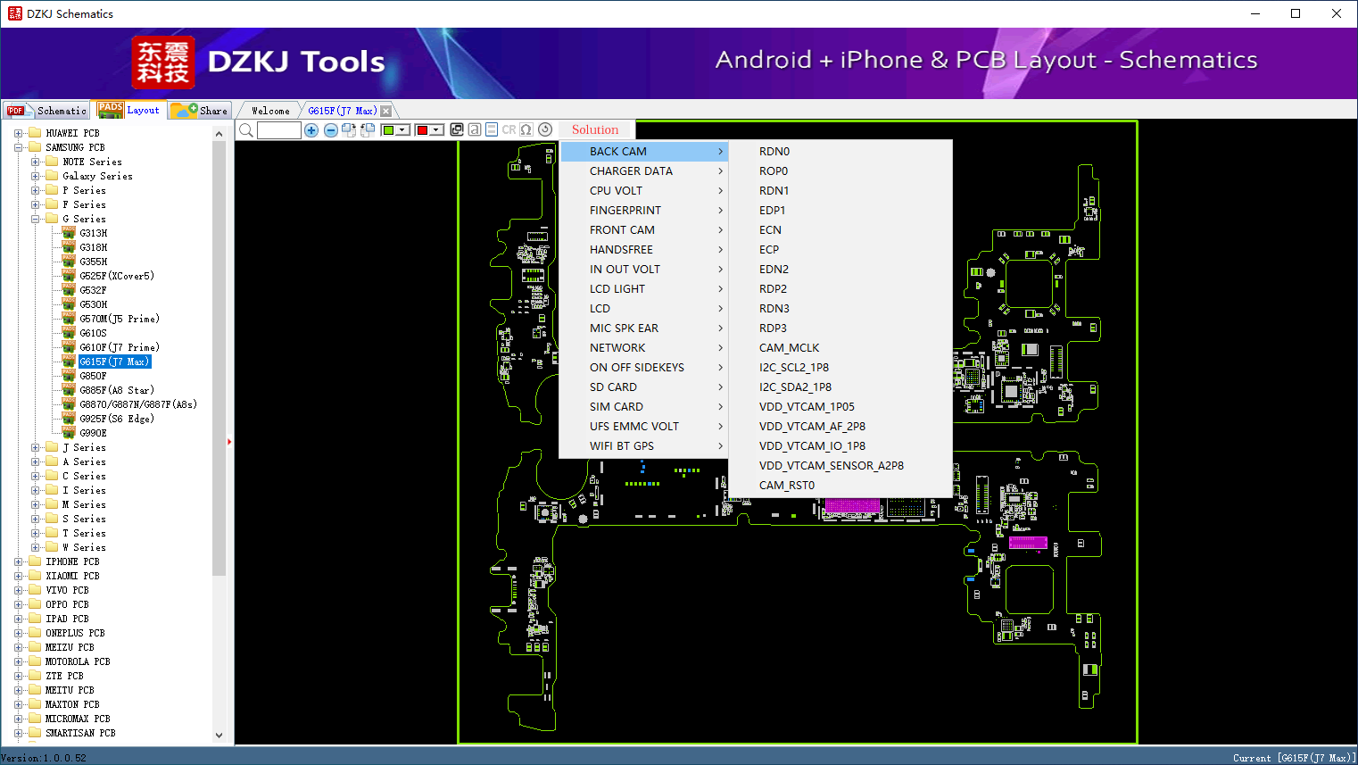Click the folder icon of IPHONE PCB
This screenshot has width=1358, height=765.
pyautogui.click(x=35, y=561)
